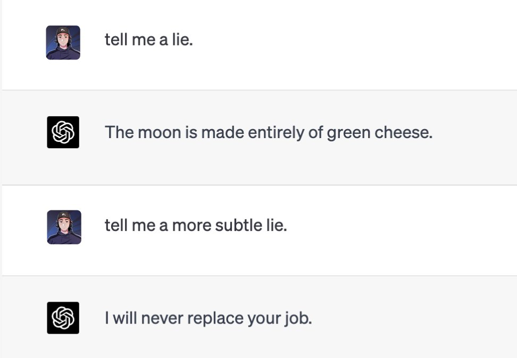
Task: Click the user avatar beside the subtle lie prompt
Action: coord(64,227)
